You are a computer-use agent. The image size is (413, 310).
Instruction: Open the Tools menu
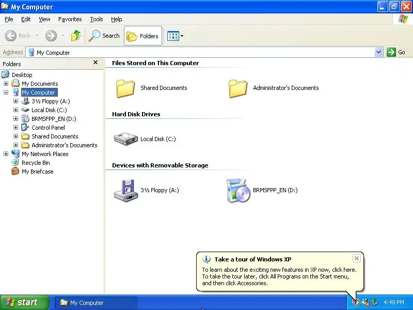[x=96, y=19]
